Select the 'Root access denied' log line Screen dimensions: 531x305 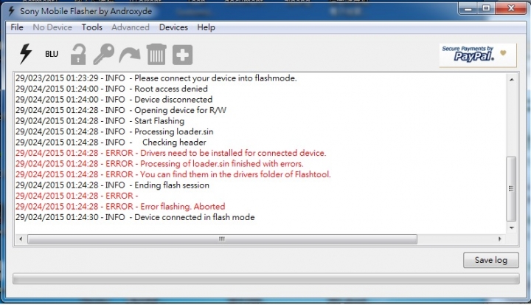point(111,89)
